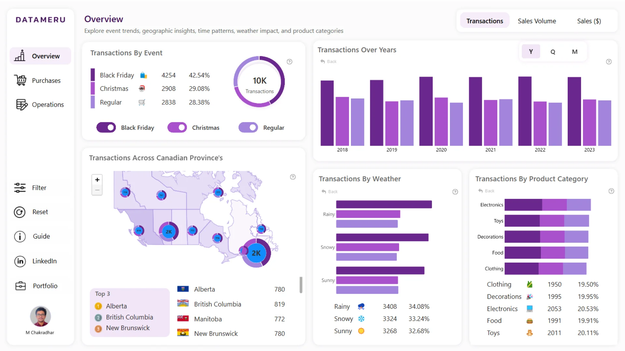Click the Snowy count 3324
Viewport: 625px width, 351px height.
point(390,319)
